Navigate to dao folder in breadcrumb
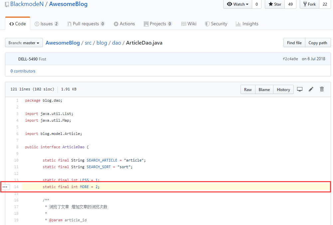 116,43
